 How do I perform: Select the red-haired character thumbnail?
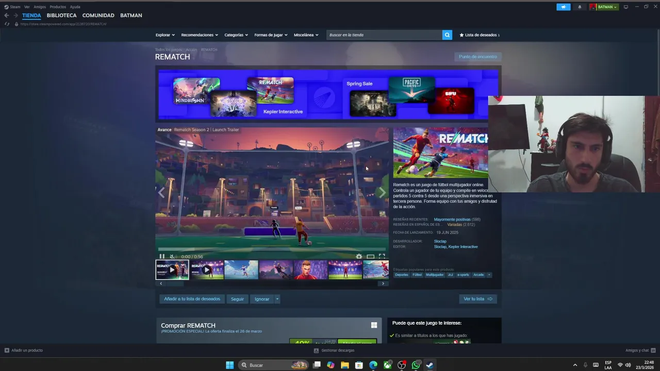310,269
